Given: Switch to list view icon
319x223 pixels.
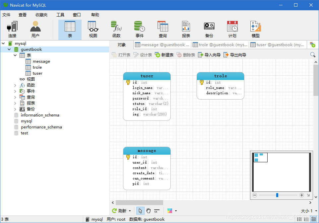Looking at the screenshot, I should click(x=299, y=219).
